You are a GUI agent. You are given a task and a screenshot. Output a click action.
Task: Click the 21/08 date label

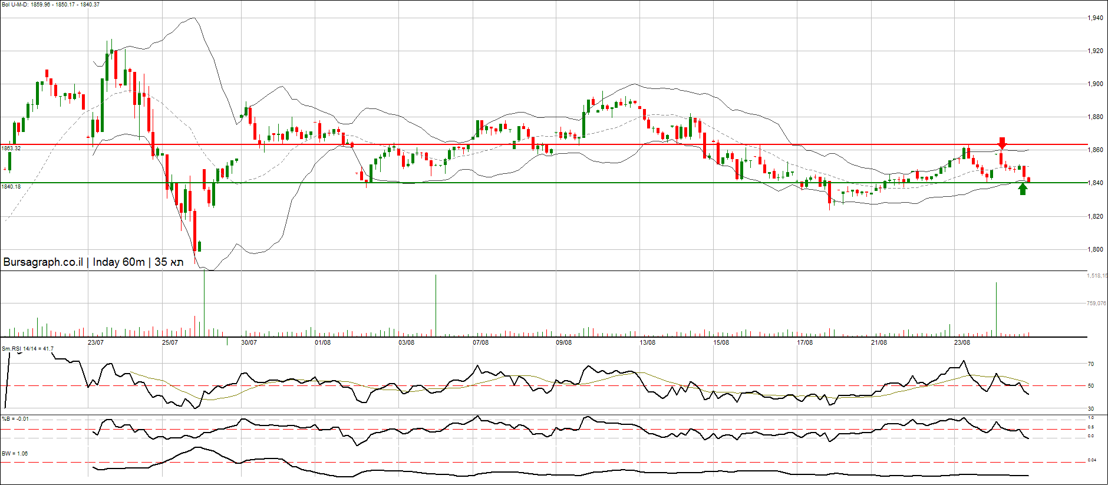point(879,342)
